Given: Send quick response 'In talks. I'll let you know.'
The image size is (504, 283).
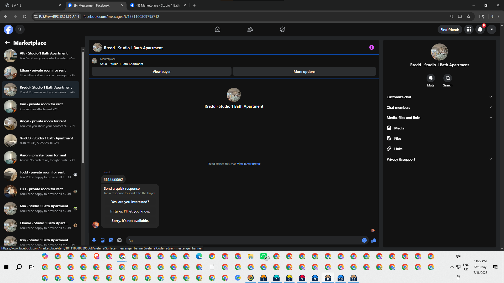Looking at the screenshot, I should coord(130,211).
